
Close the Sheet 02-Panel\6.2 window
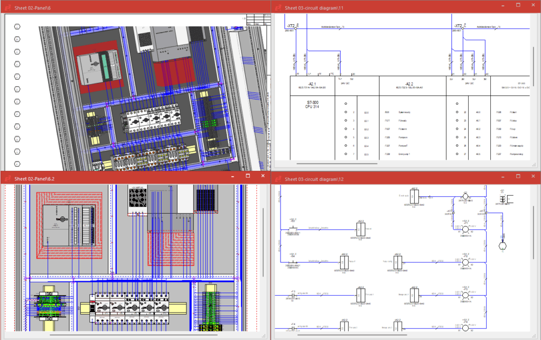(263, 176)
